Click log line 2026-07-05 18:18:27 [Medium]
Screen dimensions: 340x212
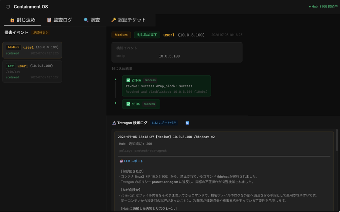click(x=166, y=137)
